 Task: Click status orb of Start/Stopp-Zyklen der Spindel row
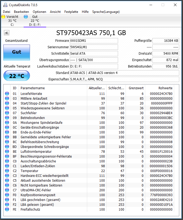pos(7,103)
